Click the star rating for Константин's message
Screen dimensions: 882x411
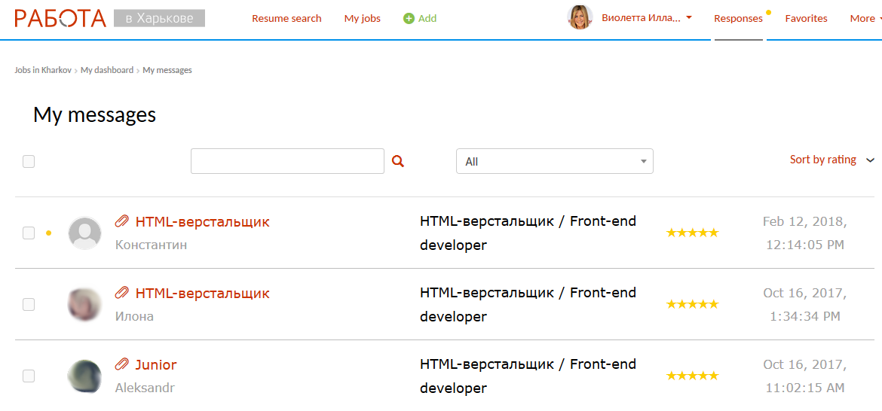coord(692,233)
